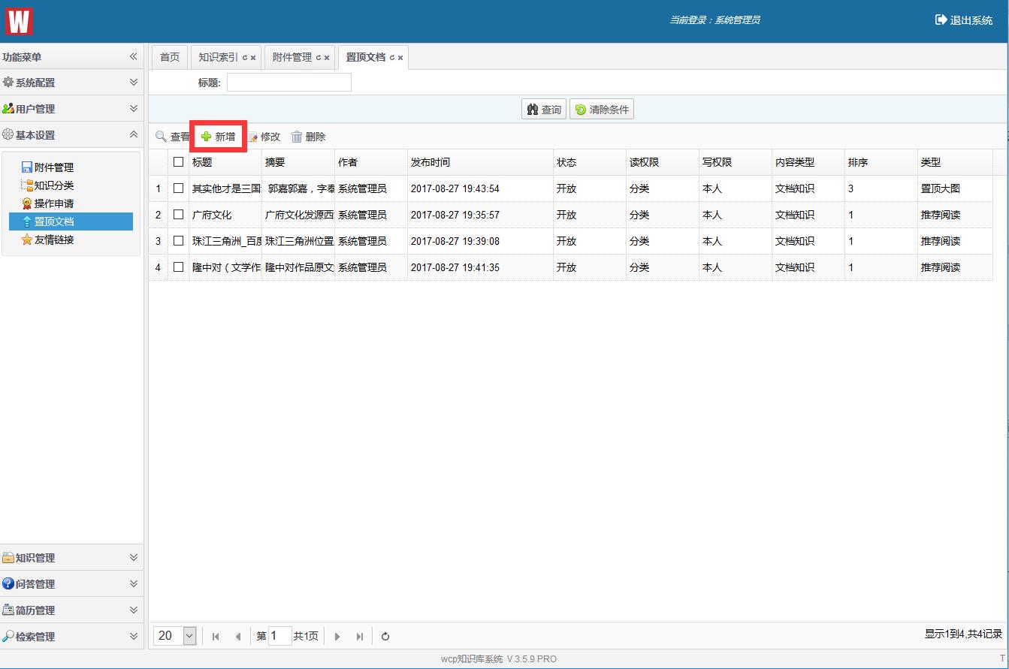Click the 删除 delete button

[309, 137]
